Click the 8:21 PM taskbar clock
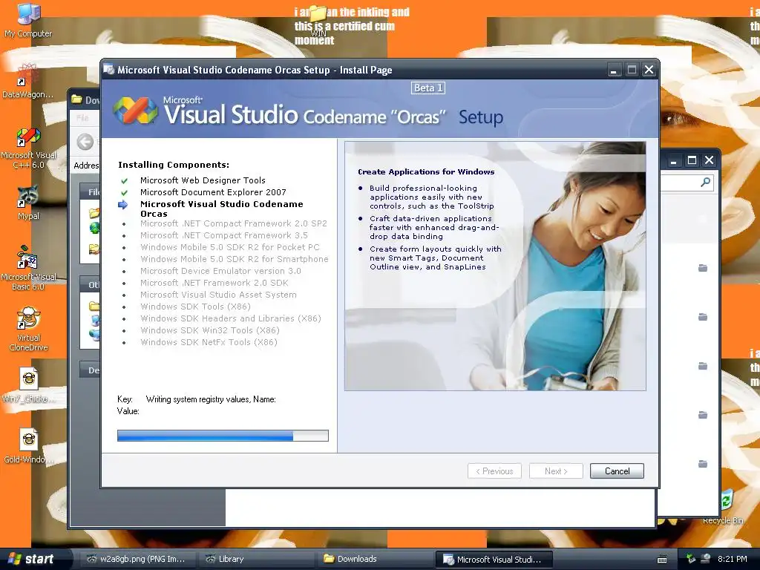This screenshot has width=760, height=570. 732,559
